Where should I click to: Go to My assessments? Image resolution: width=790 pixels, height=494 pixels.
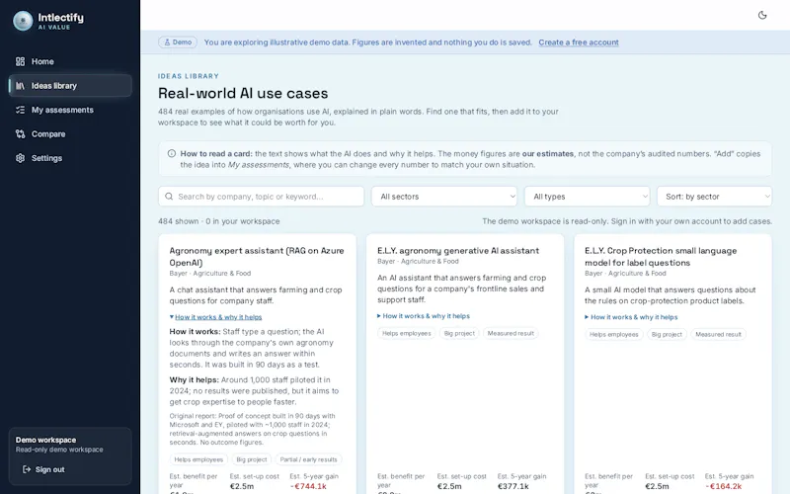tap(70, 110)
